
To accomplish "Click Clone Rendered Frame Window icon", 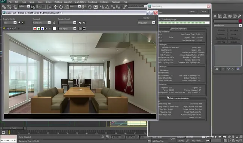I will [x=12, y=28].
